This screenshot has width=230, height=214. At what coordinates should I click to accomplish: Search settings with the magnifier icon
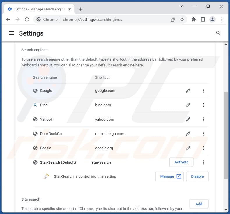pos(218,33)
